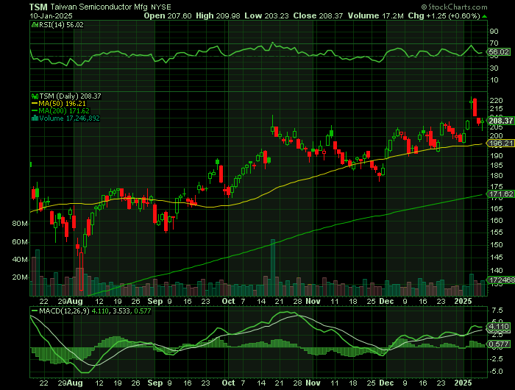Click the MACD(12,26,9) legend label

click(64, 311)
